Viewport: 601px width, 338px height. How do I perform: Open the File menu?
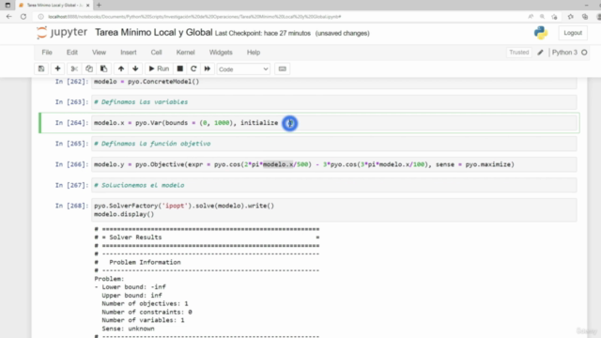pyautogui.click(x=47, y=53)
